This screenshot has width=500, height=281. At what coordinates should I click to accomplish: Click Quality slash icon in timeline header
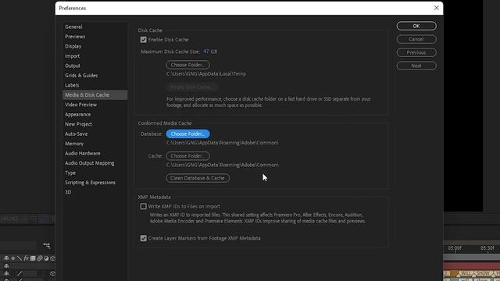[20, 258]
